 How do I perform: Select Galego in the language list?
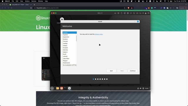pyautogui.click(x=69, y=46)
